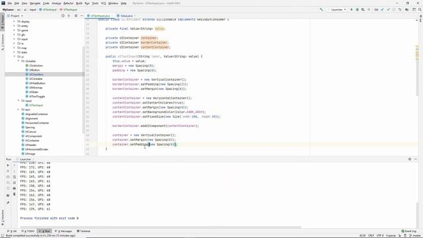This screenshot has width=423, height=238.
Task: Click the Run console horizontal scrollbar
Action: [161, 227]
